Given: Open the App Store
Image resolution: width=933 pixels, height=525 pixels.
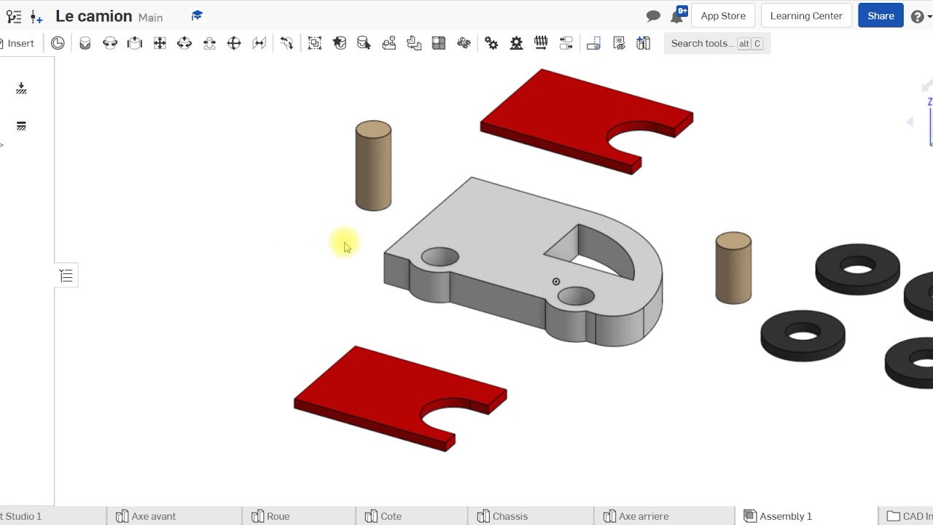Looking at the screenshot, I should (723, 16).
